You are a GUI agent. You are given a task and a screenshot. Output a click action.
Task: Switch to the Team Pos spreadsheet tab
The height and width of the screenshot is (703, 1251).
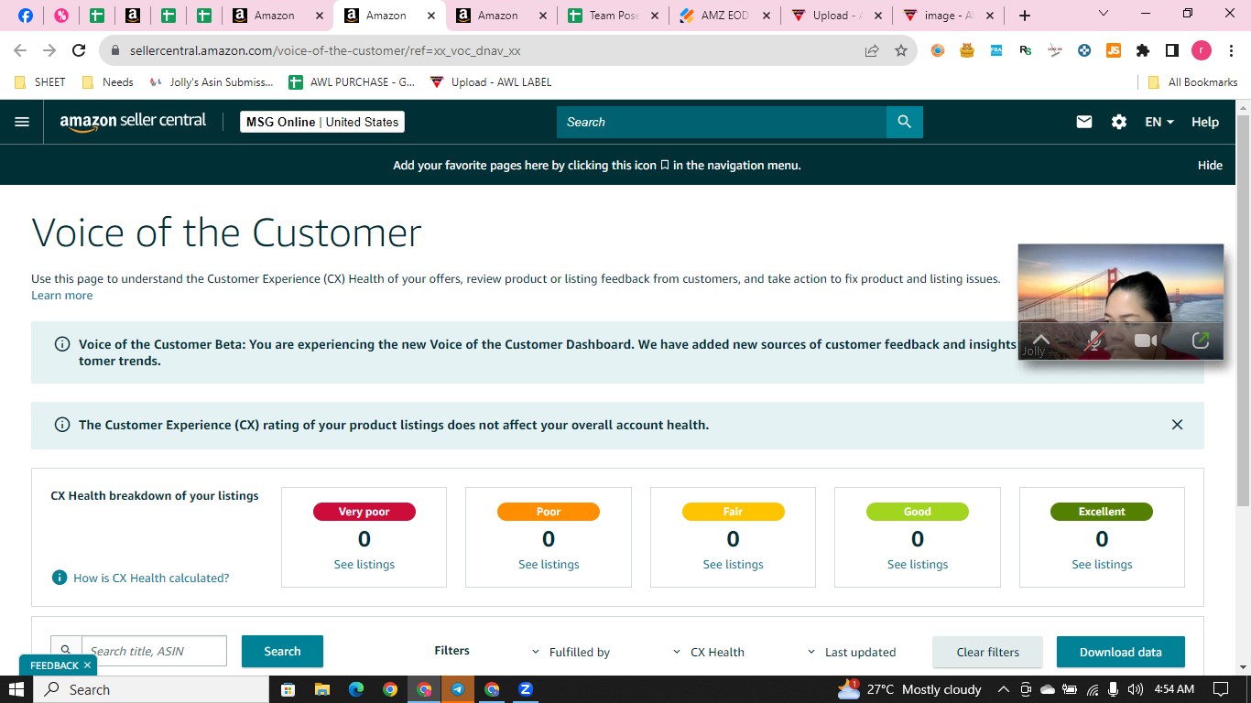click(612, 16)
